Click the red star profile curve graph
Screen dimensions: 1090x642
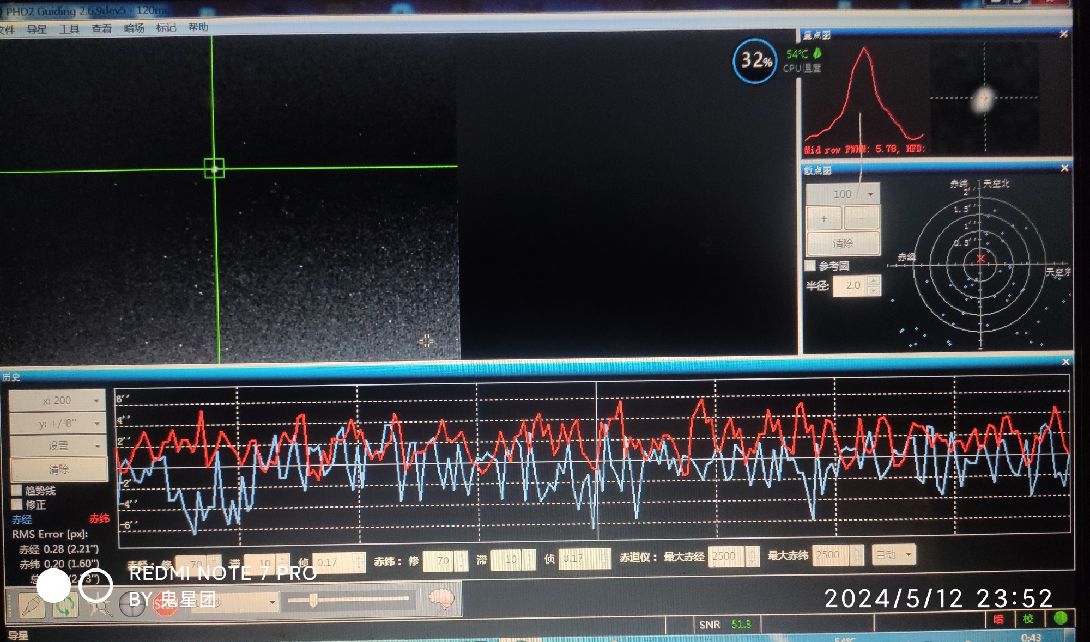tap(864, 94)
